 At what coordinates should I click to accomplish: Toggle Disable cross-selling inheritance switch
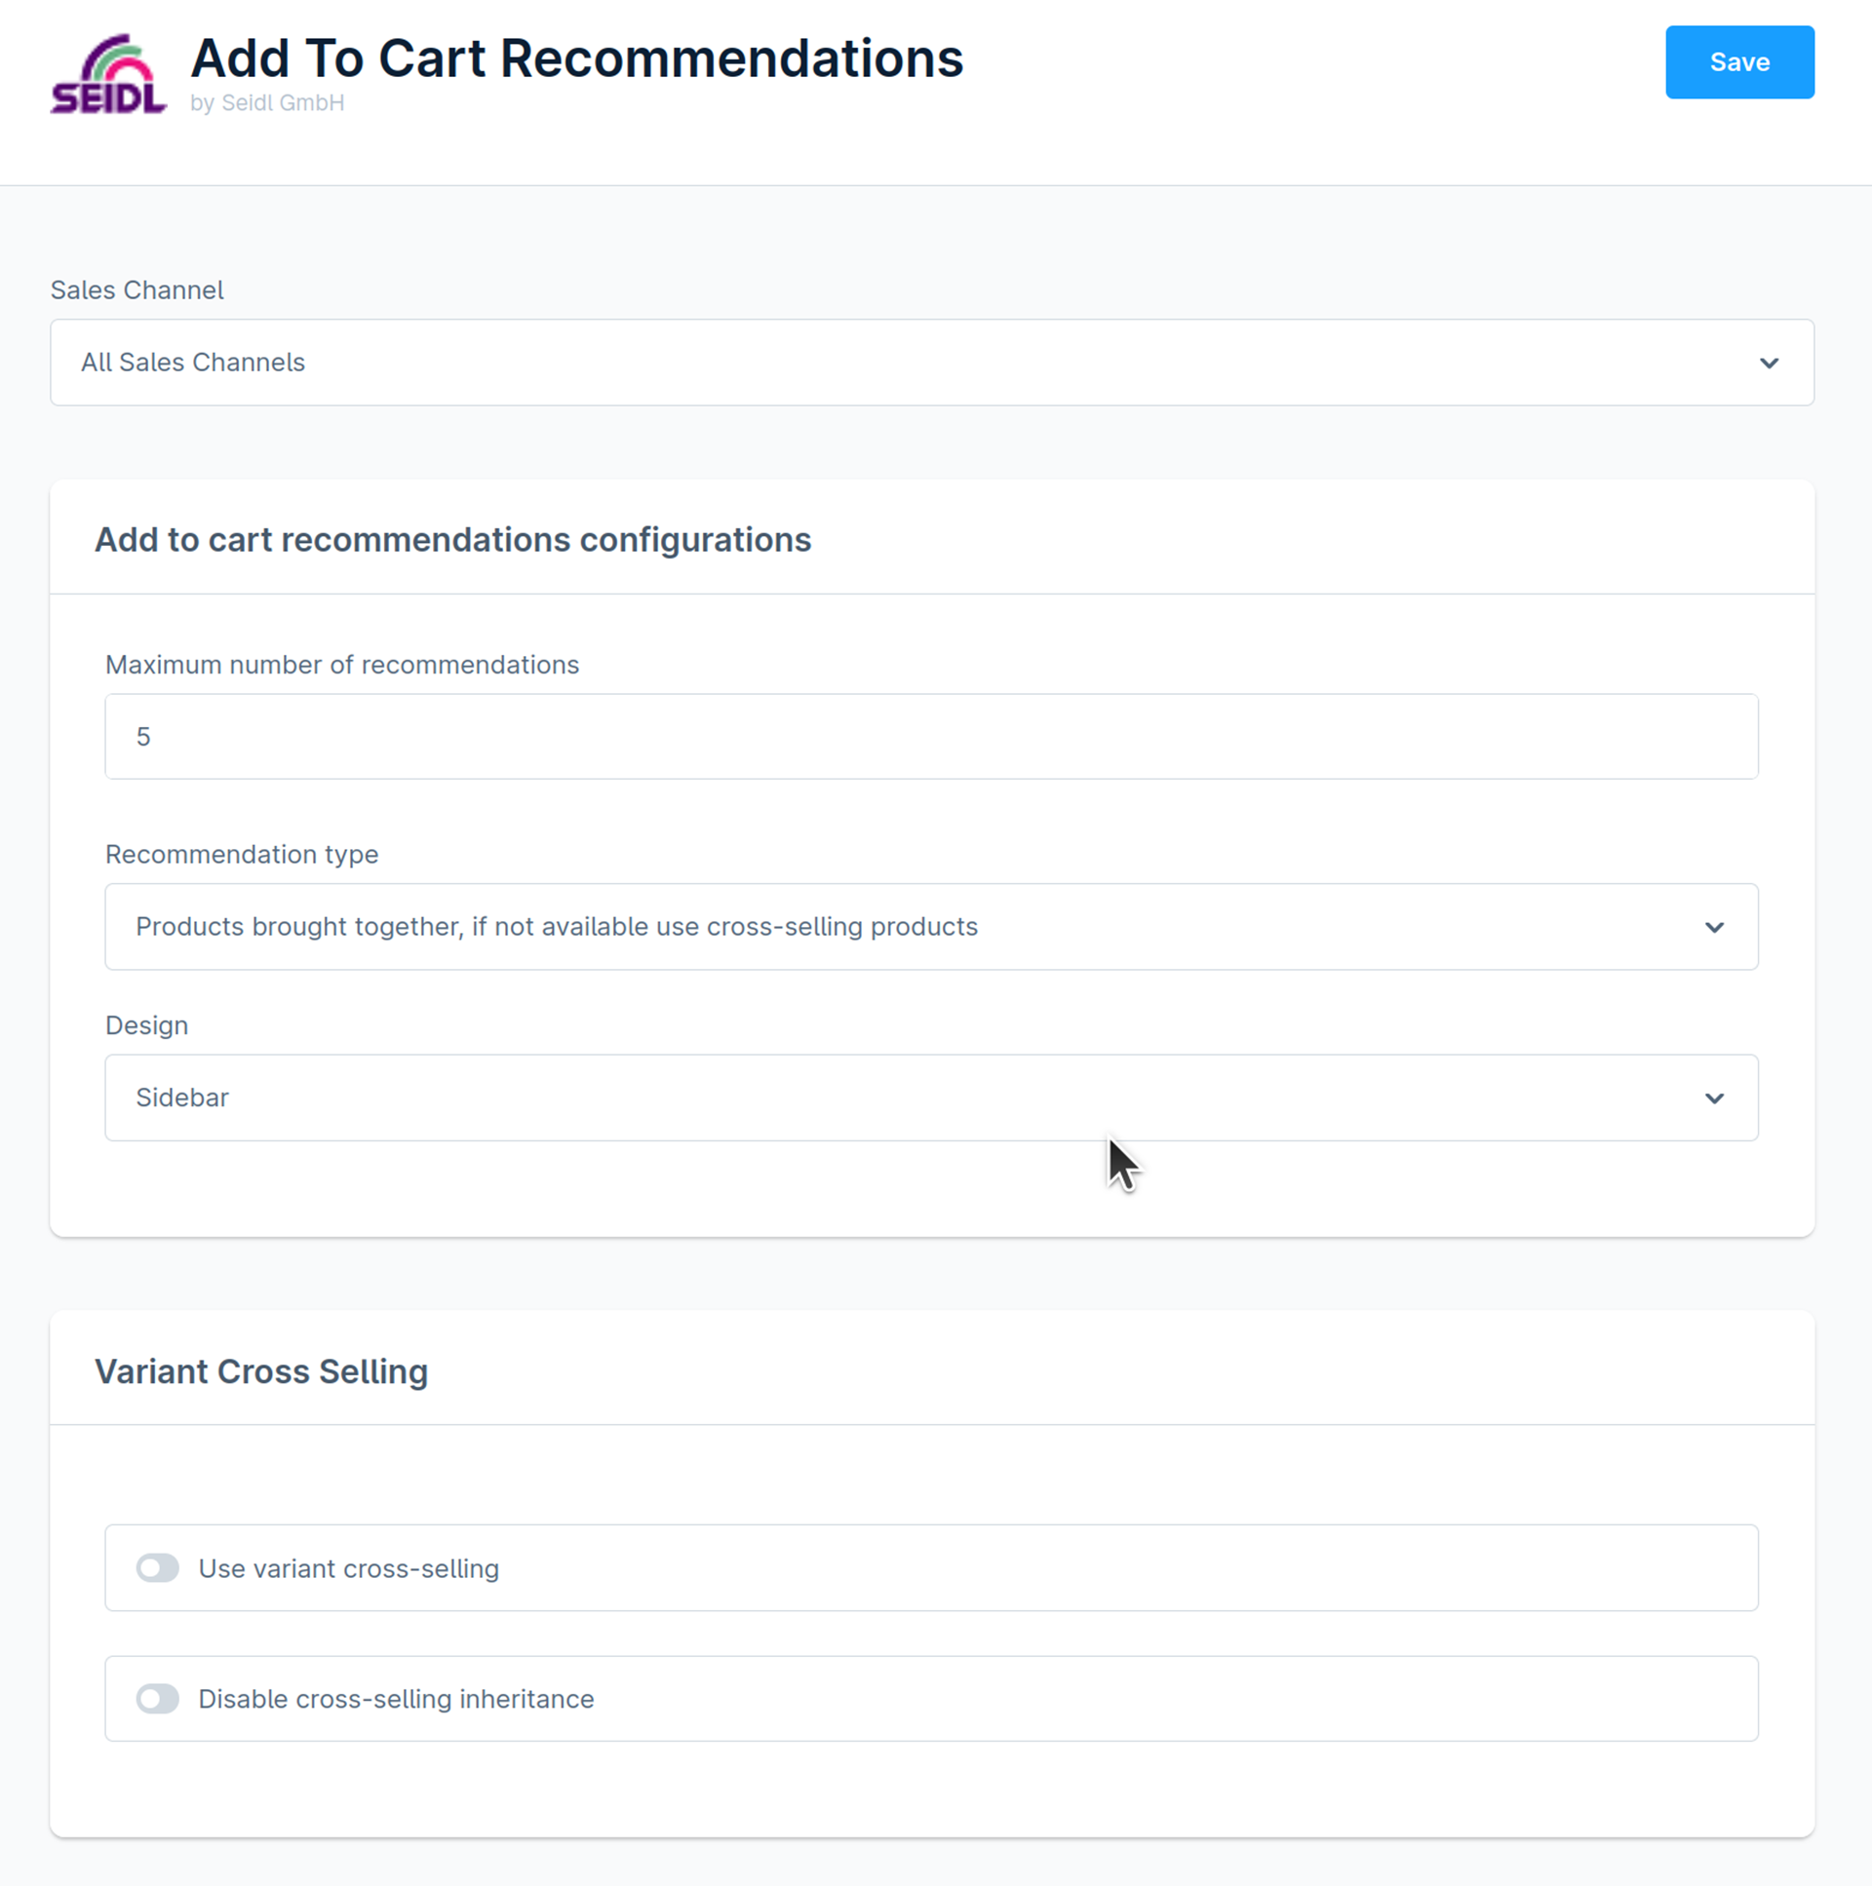click(x=157, y=1699)
